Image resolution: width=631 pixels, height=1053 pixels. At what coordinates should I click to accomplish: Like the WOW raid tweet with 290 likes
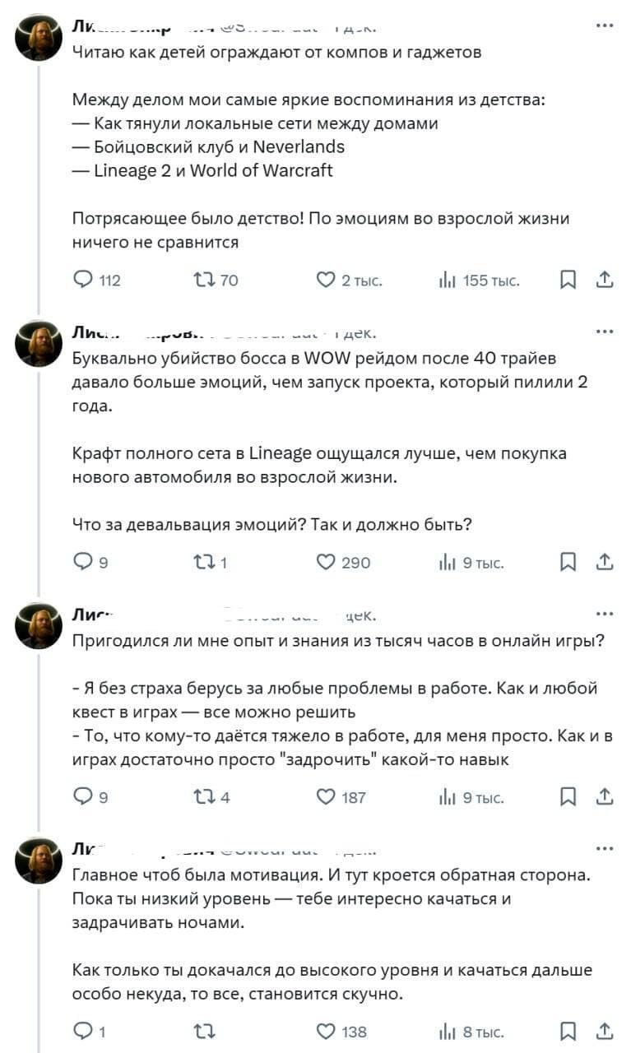pos(326,562)
